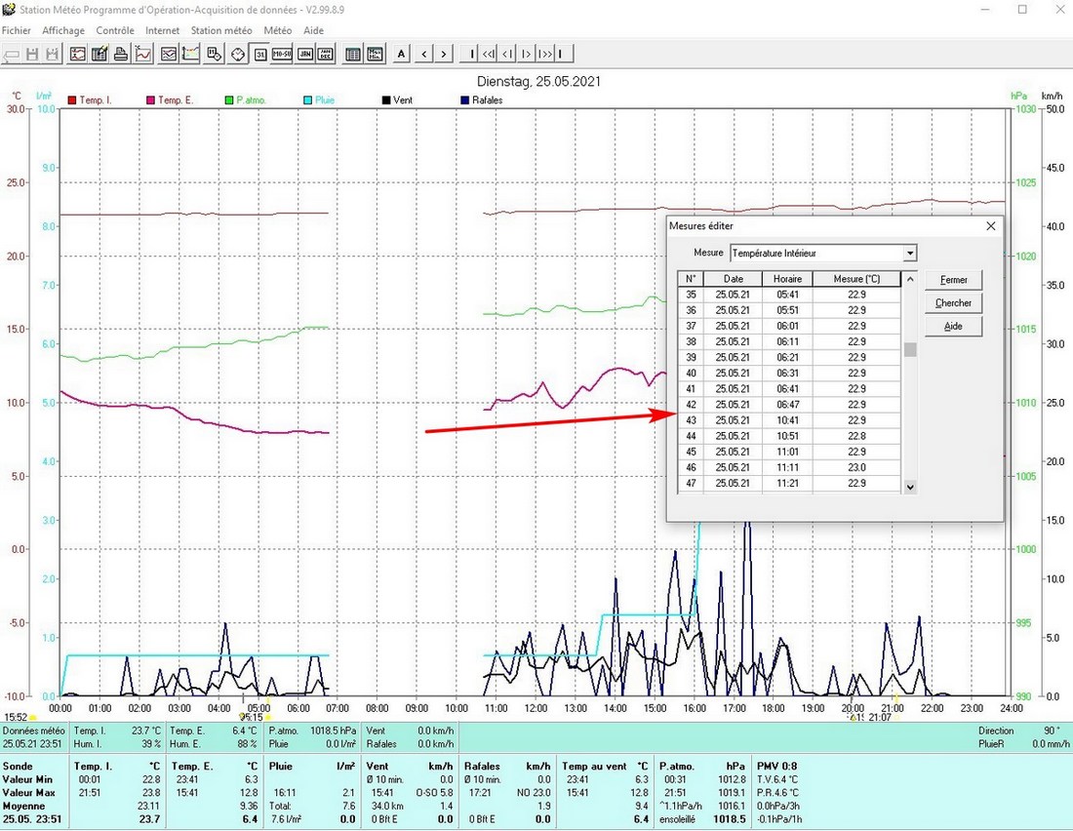Click the clock-face icon in the toolbar
Screen dimensions: 1073x831
pos(237,54)
